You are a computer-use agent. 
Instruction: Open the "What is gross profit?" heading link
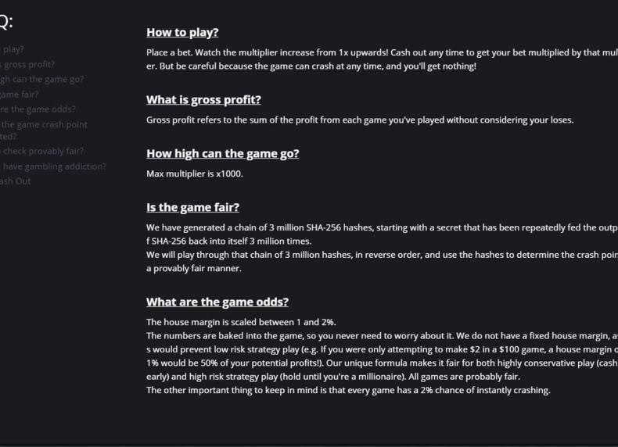203,100
